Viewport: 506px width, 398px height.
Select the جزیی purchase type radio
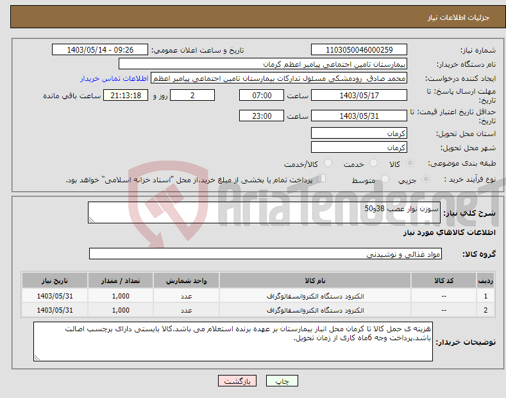pos(426,179)
